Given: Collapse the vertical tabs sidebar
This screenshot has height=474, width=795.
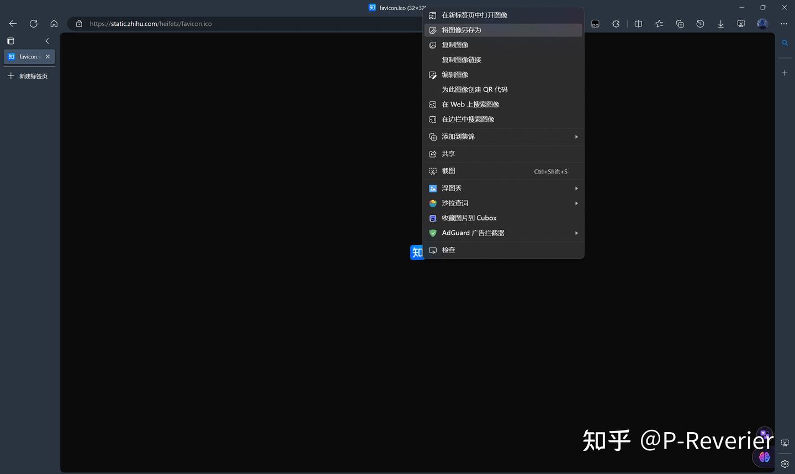Looking at the screenshot, I should click(47, 41).
